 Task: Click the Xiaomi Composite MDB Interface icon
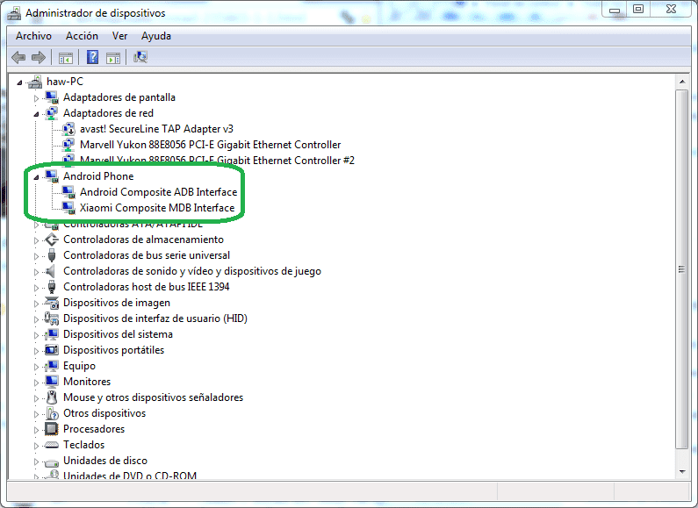[68, 208]
